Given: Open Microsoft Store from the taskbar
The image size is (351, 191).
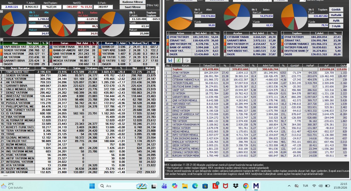Looking at the screenshot, I should pyautogui.click(x=205, y=186).
